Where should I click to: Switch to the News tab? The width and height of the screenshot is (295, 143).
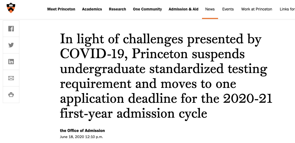click(x=210, y=9)
